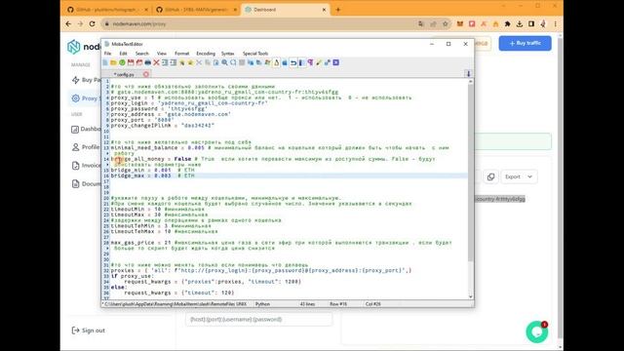Click the red Save floppy icon
The height and width of the screenshot is (351, 624).
point(131,62)
